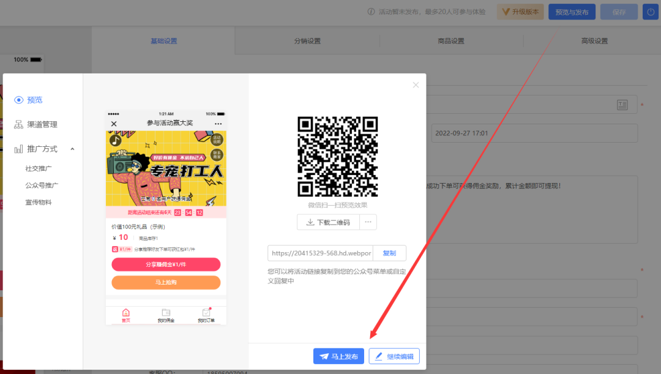This screenshot has width=661, height=374.
Task: Click 马上抢购 orange button
Action: coord(166,282)
